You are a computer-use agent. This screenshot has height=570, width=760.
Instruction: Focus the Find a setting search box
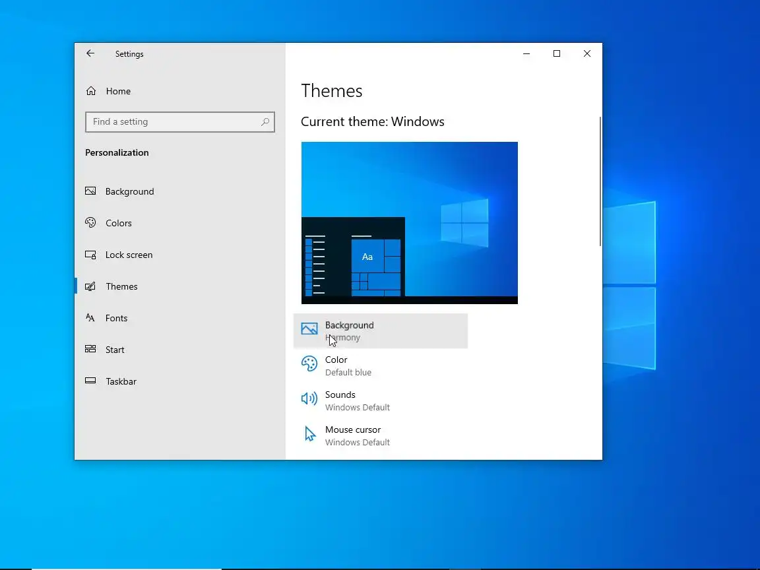click(180, 121)
